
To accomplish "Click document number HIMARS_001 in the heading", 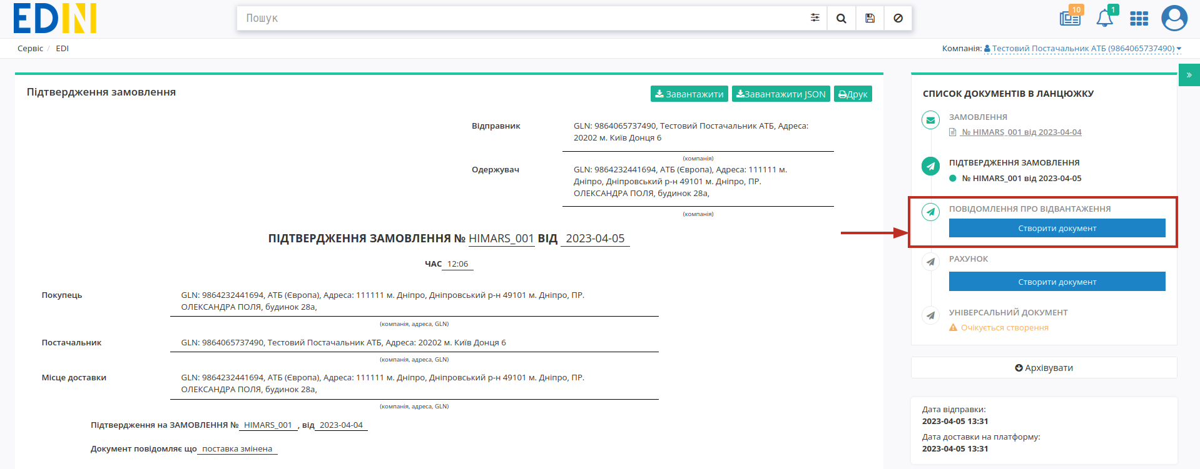I will point(501,239).
